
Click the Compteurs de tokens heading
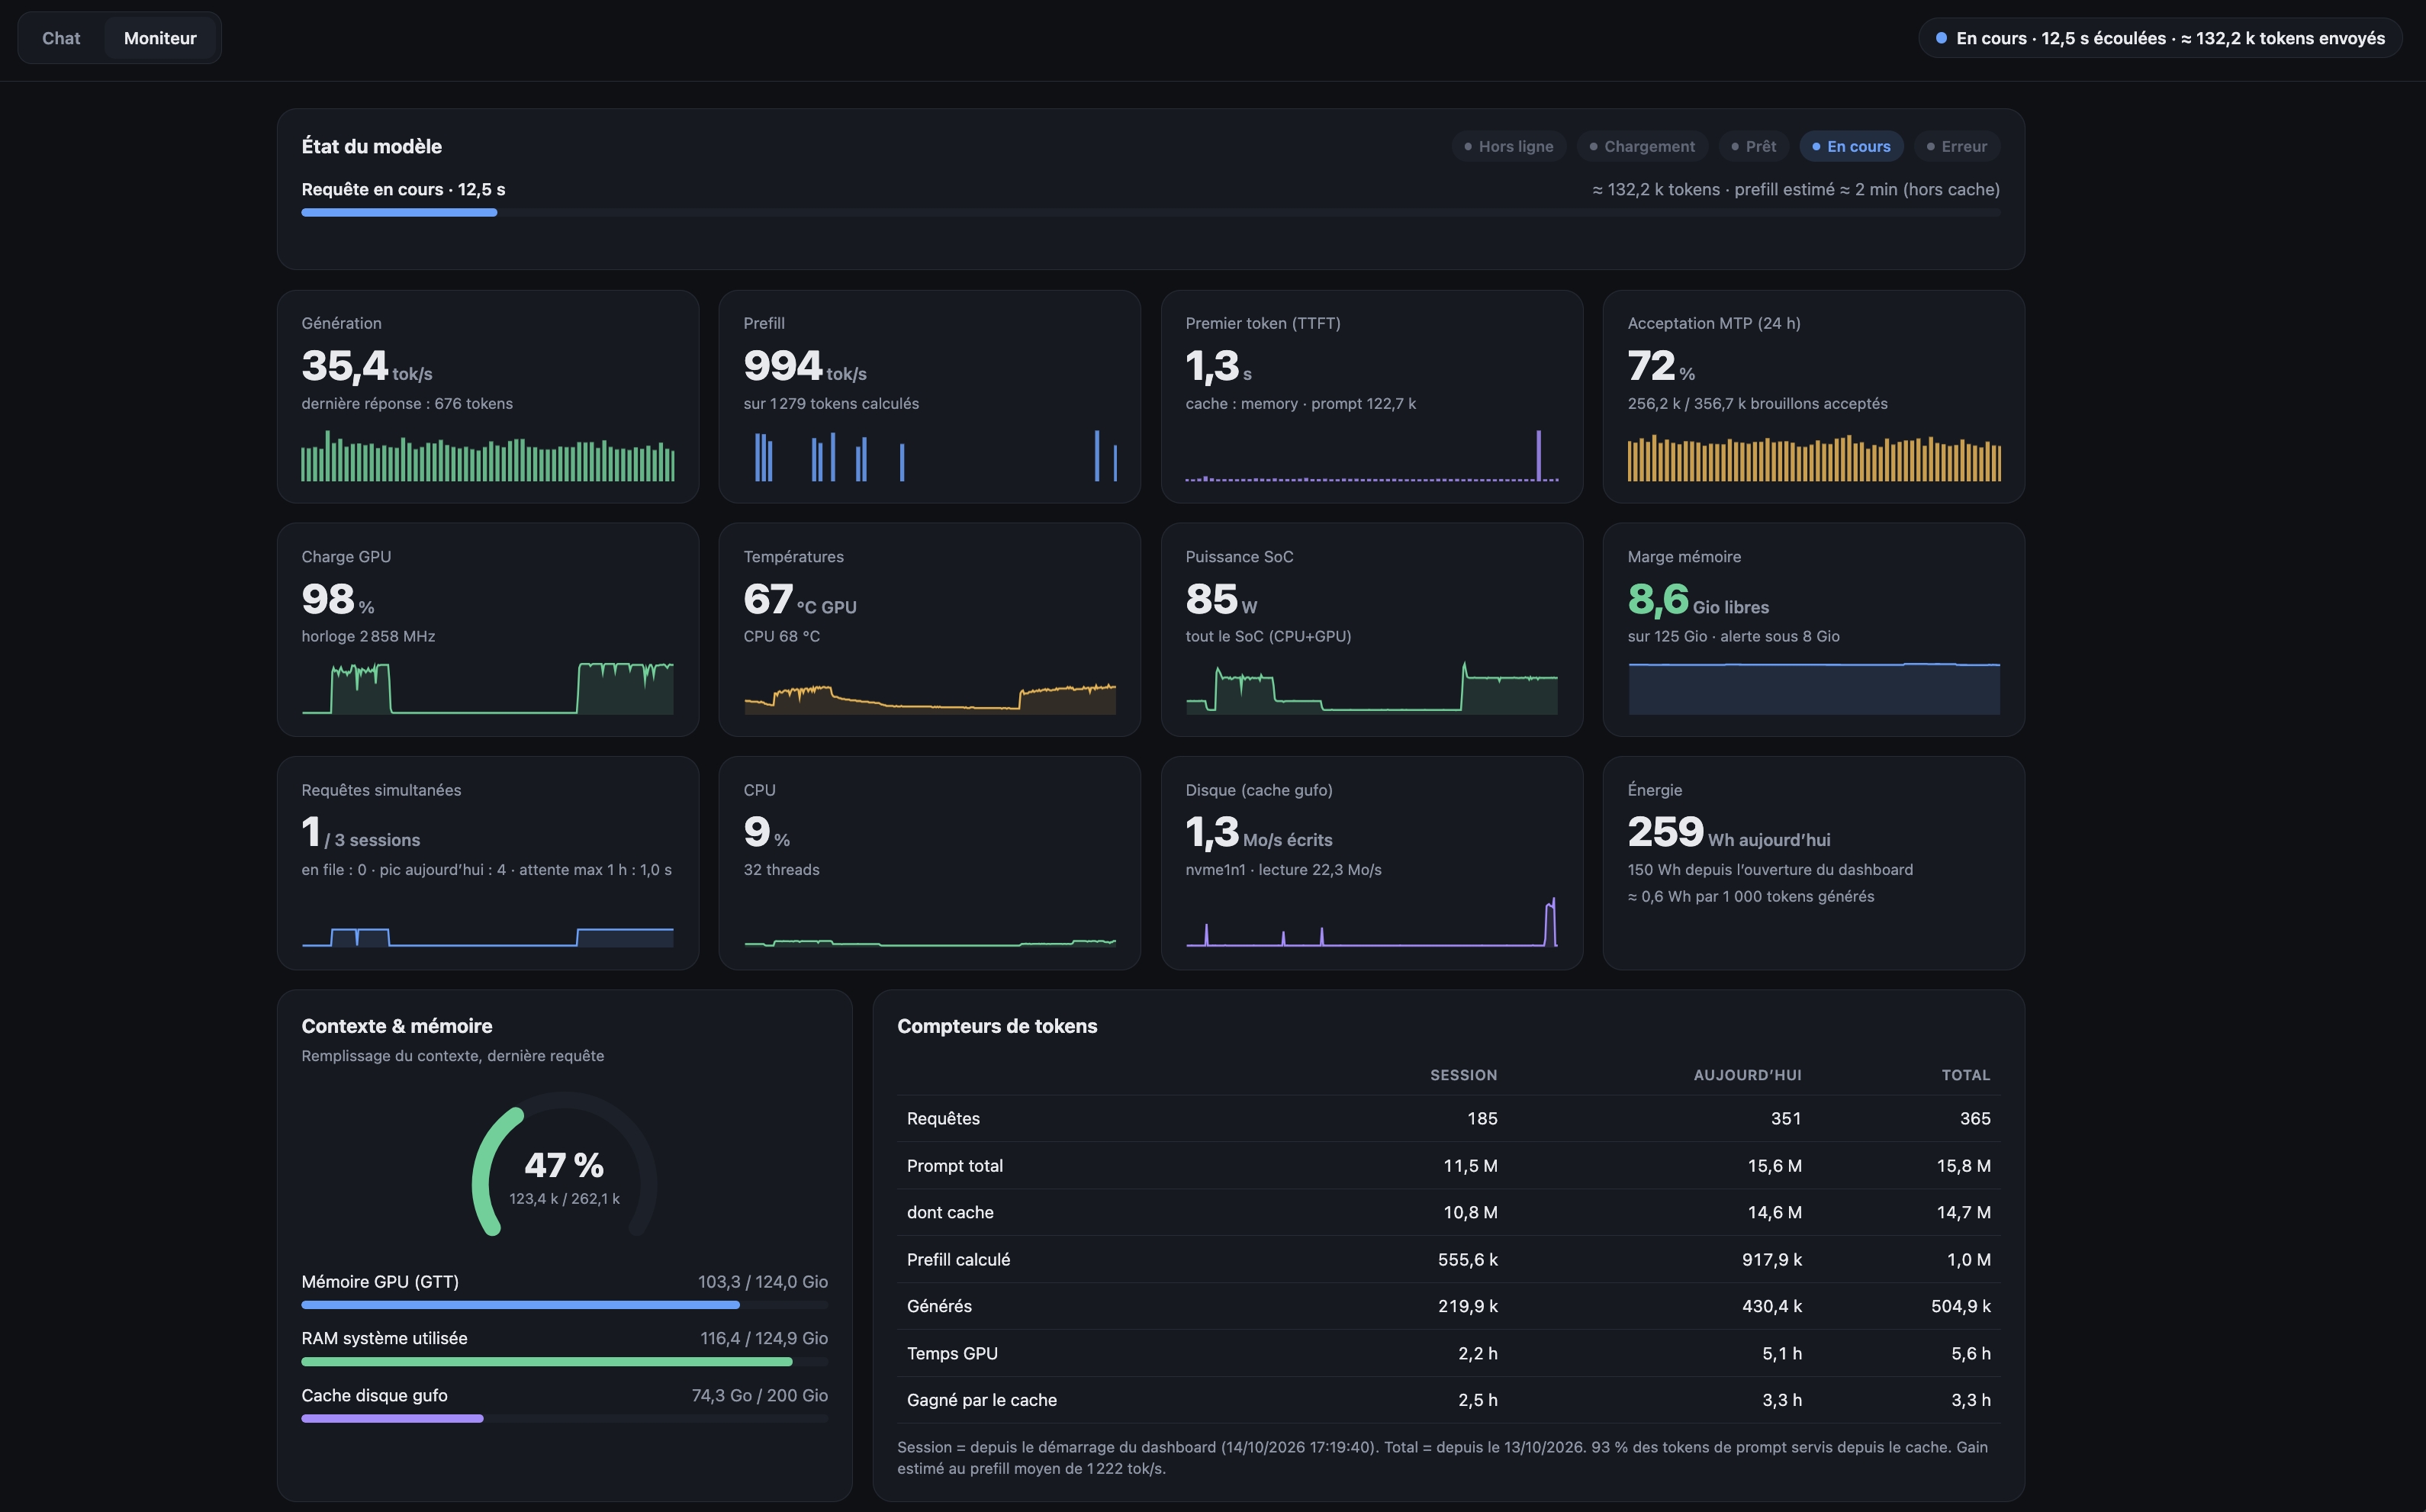997,1026
